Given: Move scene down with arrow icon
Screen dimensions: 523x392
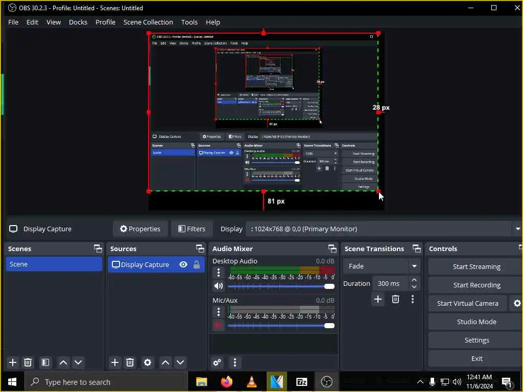Looking at the screenshot, I should [78, 362].
